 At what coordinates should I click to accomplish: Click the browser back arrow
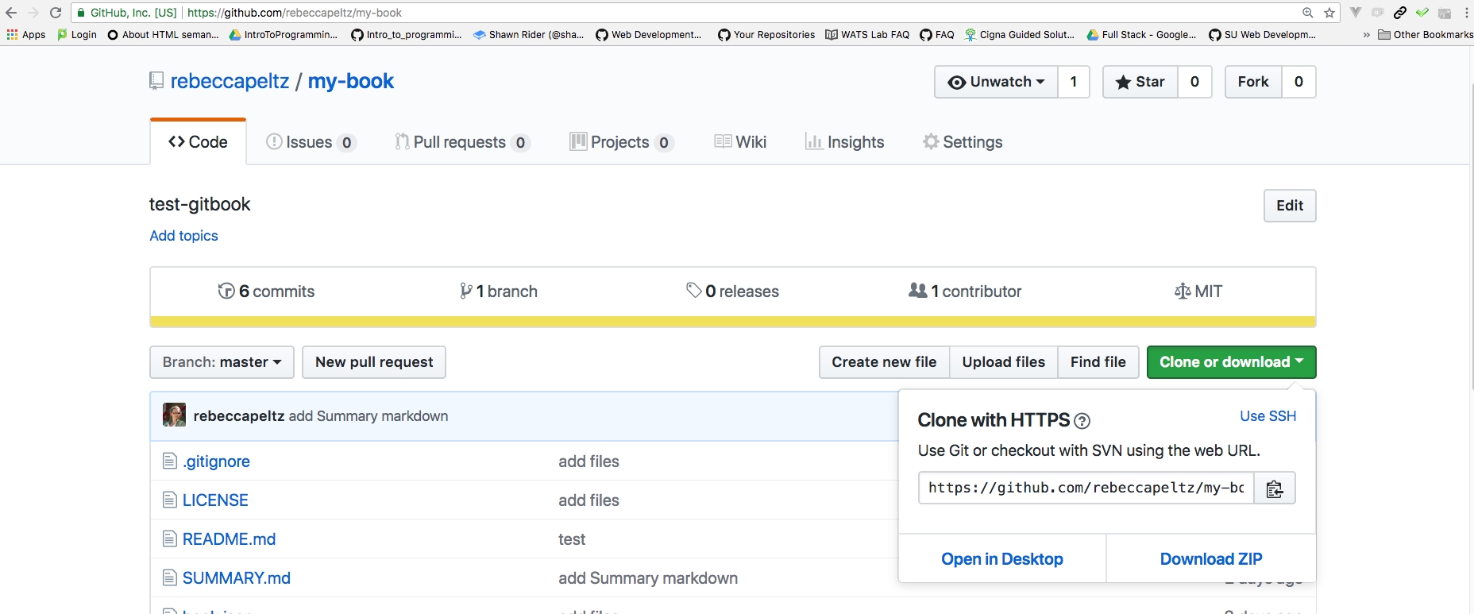pos(11,13)
